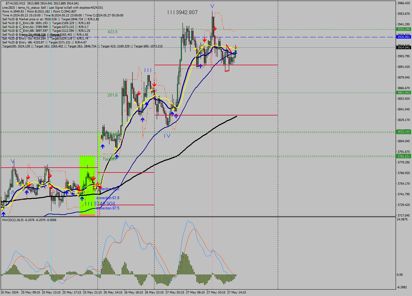
Task: Click the 'Target100: 3524.139' targets line
Action: coord(82,46)
